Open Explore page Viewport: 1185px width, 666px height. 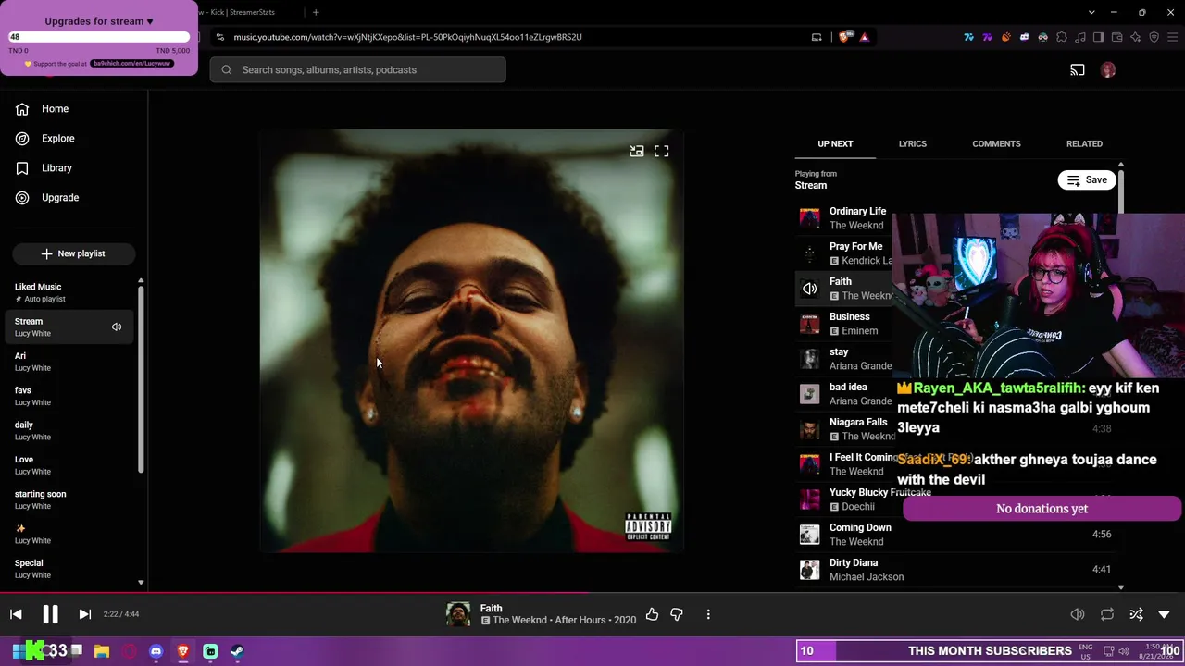45,139
